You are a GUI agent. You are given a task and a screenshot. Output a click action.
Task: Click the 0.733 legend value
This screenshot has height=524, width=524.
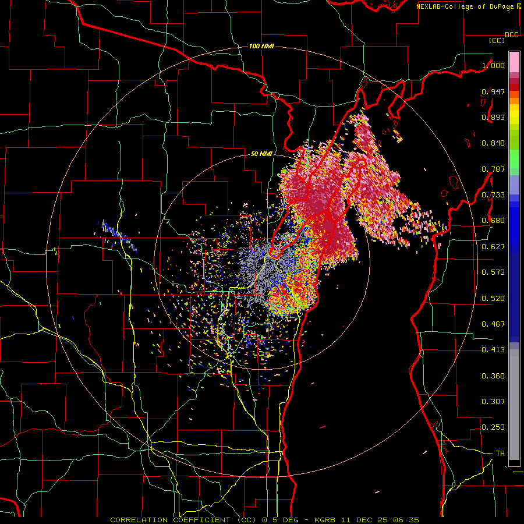(x=493, y=195)
